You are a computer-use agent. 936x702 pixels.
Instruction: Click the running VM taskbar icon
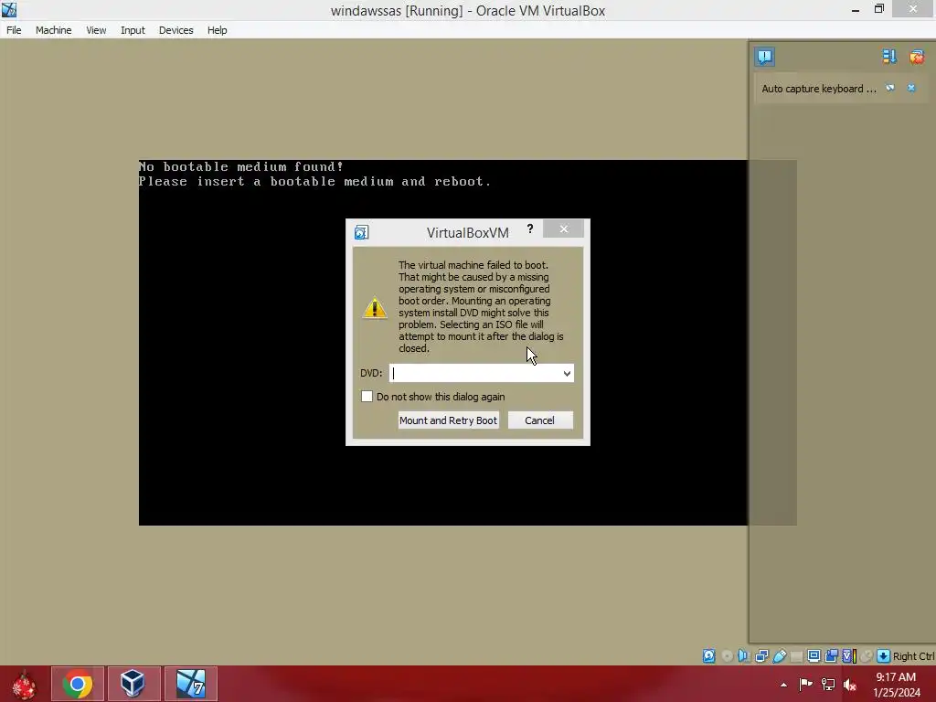[191, 684]
